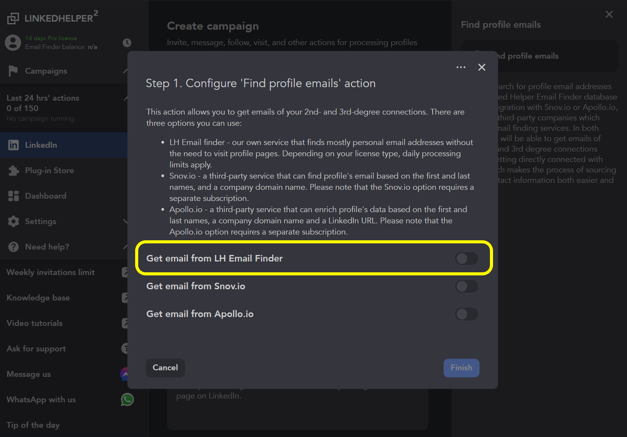Open Weekly invitations limit link
This screenshot has width=627, height=437.
click(51, 272)
